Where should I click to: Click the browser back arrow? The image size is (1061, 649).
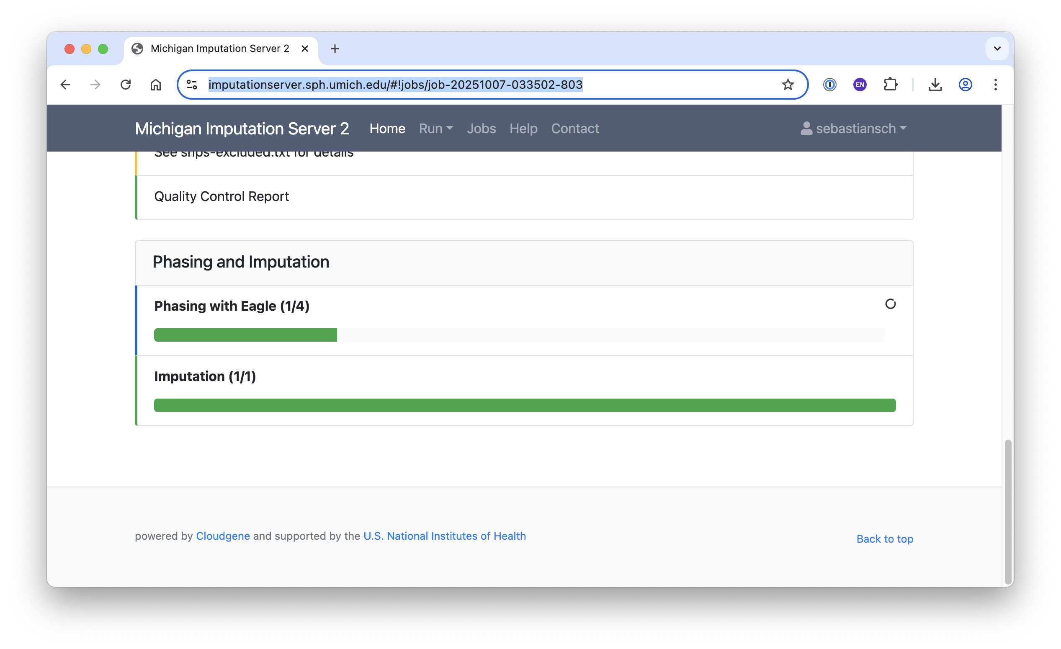65,85
